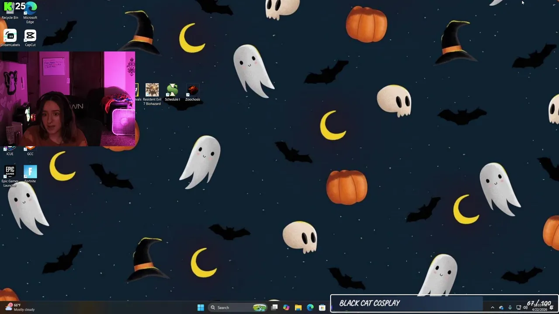The height and width of the screenshot is (314, 559).
Task: Open the Microsoft Edge desktop shortcut
Action: (x=30, y=13)
